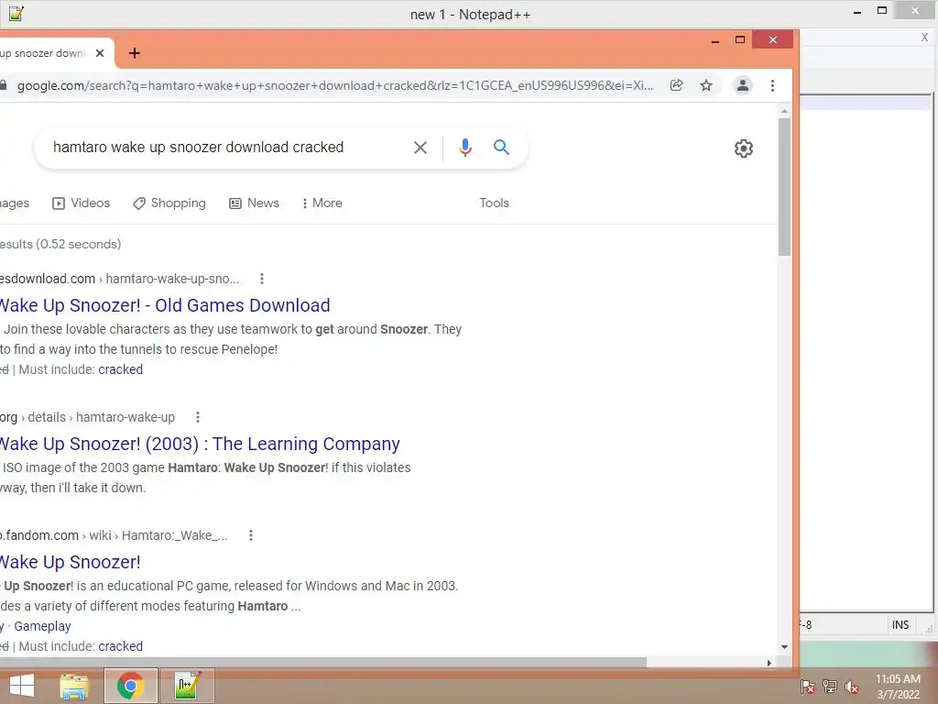This screenshot has width=938, height=704.
Task: Switch to the News results tab
Action: click(255, 203)
